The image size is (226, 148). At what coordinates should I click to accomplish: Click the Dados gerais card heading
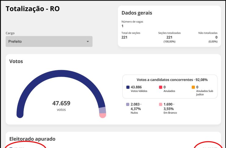pos(137,13)
